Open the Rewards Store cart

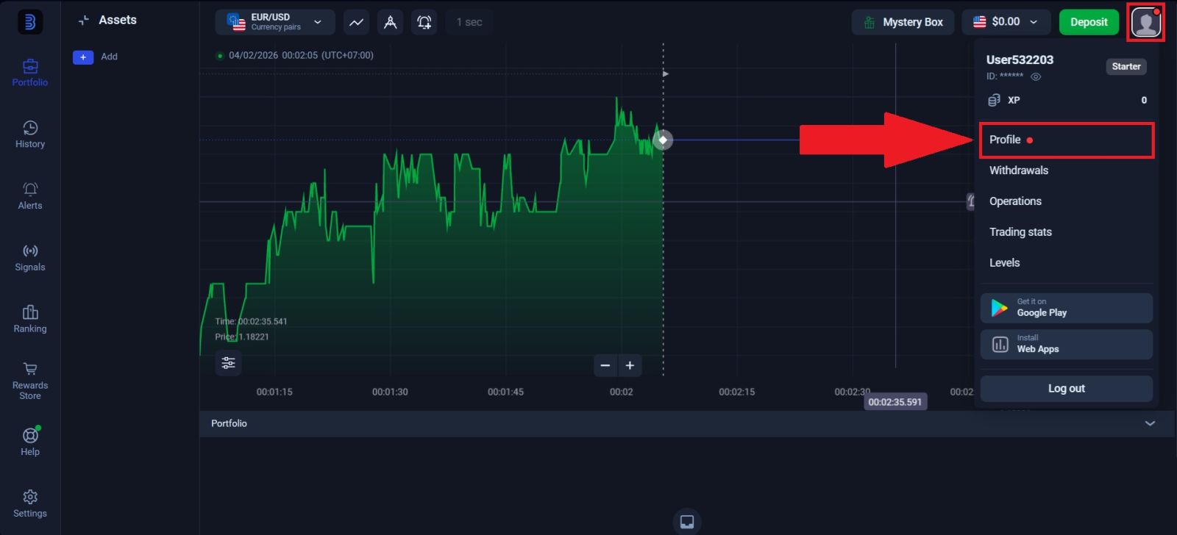(30, 380)
